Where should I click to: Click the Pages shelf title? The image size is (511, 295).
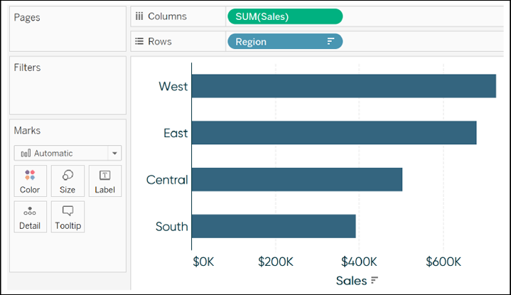[27, 17]
